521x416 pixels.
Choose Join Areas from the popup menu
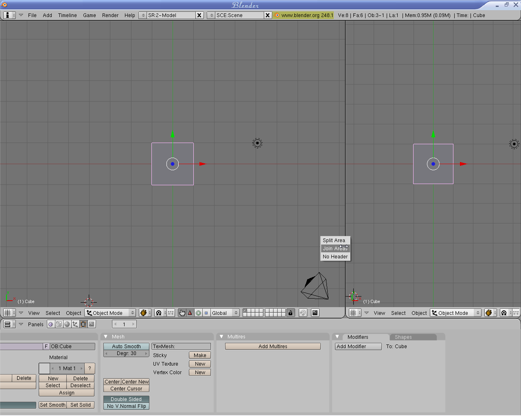click(x=335, y=249)
